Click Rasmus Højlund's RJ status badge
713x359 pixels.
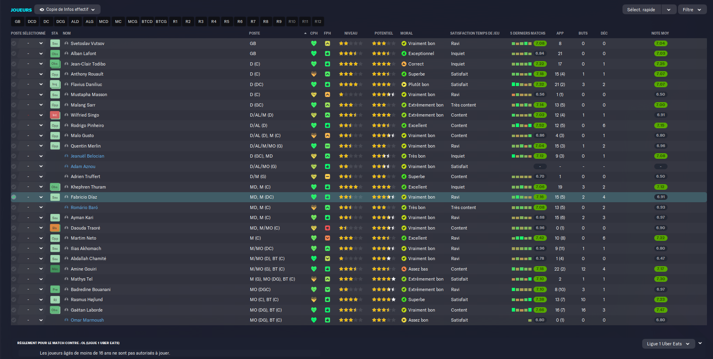(55, 300)
